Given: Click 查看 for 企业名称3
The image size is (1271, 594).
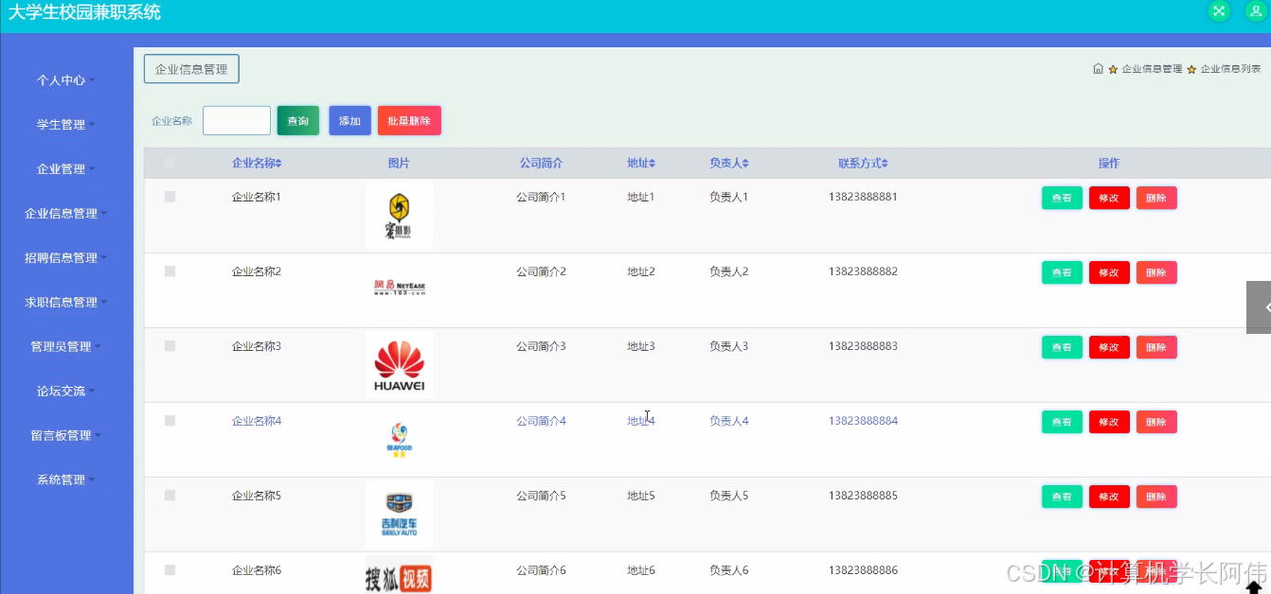Looking at the screenshot, I should [x=1062, y=347].
